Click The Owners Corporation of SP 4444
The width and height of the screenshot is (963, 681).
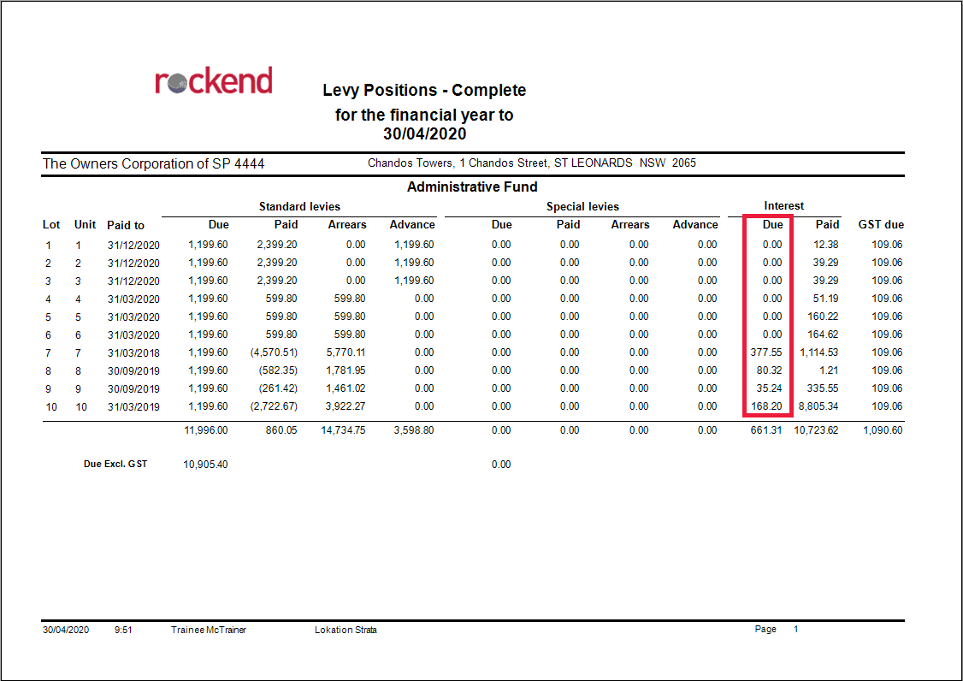click(x=154, y=164)
